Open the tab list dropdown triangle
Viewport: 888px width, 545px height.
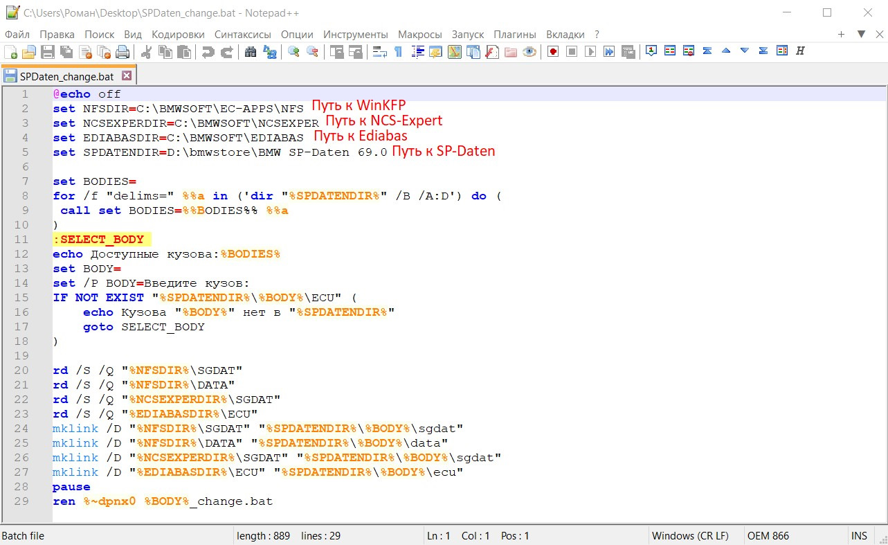pyautogui.click(x=862, y=34)
